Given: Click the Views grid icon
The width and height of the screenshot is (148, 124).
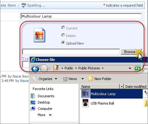Looking at the screenshot, I should coord(65,79).
